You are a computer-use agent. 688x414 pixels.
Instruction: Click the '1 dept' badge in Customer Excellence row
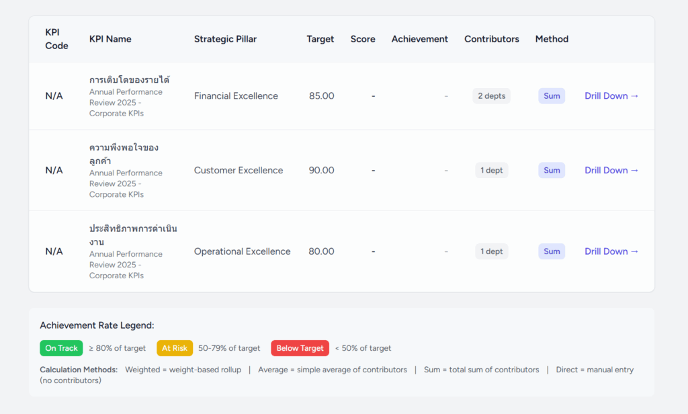coord(491,170)
